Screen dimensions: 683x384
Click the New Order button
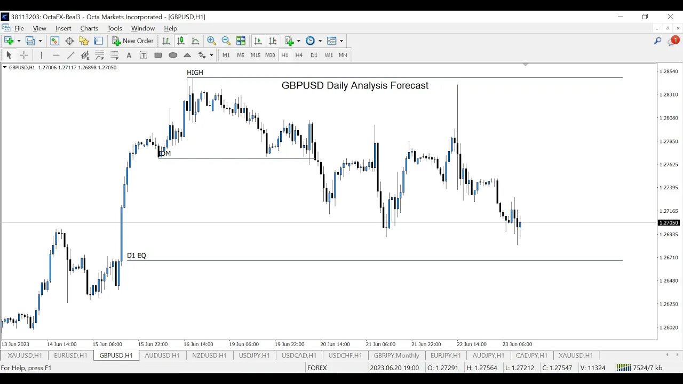pyautogui.click(x=133, y=41)
